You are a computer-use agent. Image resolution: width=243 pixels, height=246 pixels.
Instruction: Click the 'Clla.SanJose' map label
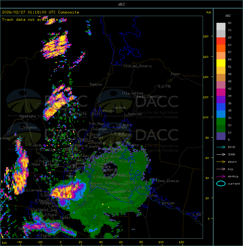tap(133, 93)
